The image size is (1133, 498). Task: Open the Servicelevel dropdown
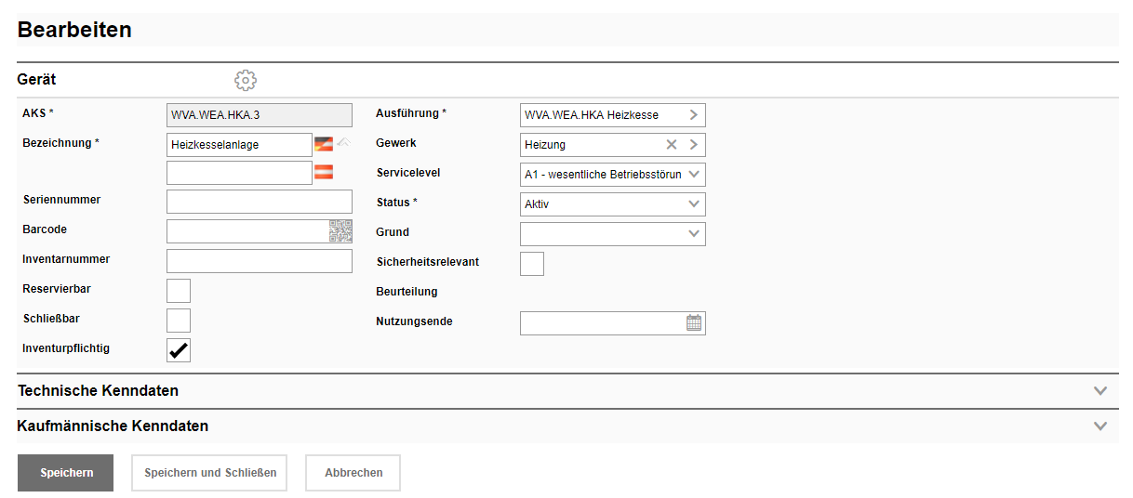click(x=612, y=175)
